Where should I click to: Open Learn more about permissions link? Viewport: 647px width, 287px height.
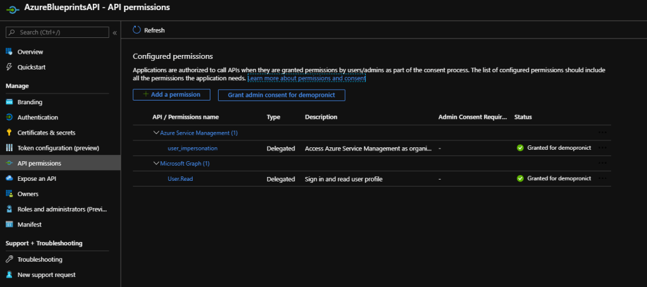pyautogui.click(x=307, y=78)
